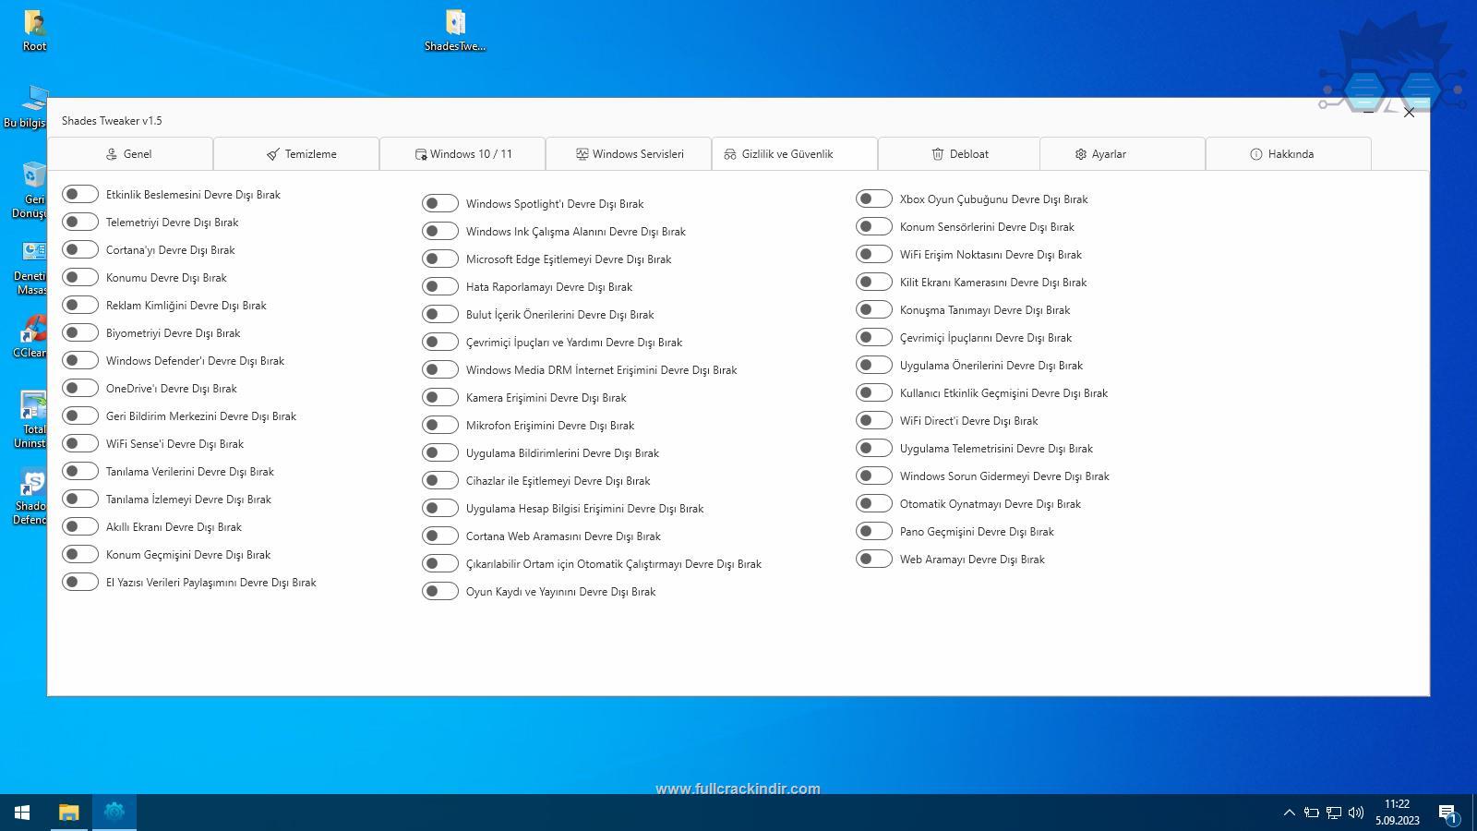The image size is (1477, 831).
Task: Toggle WiFi Erişim Noktasını Devre Dışı Bırak
Action: point(874,254)
